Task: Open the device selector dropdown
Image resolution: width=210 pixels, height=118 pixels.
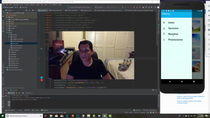Action: coord(80,7)
